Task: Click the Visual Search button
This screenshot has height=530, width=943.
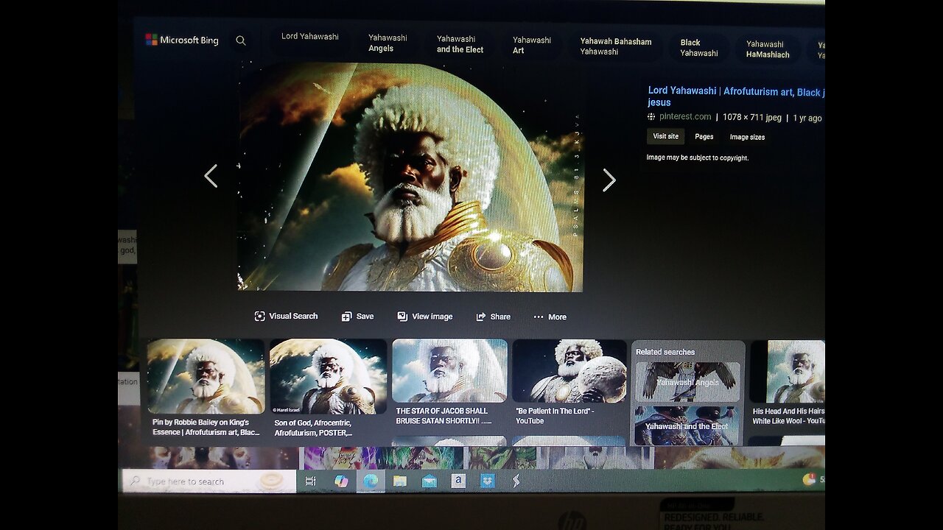Action: click(286, 316)
